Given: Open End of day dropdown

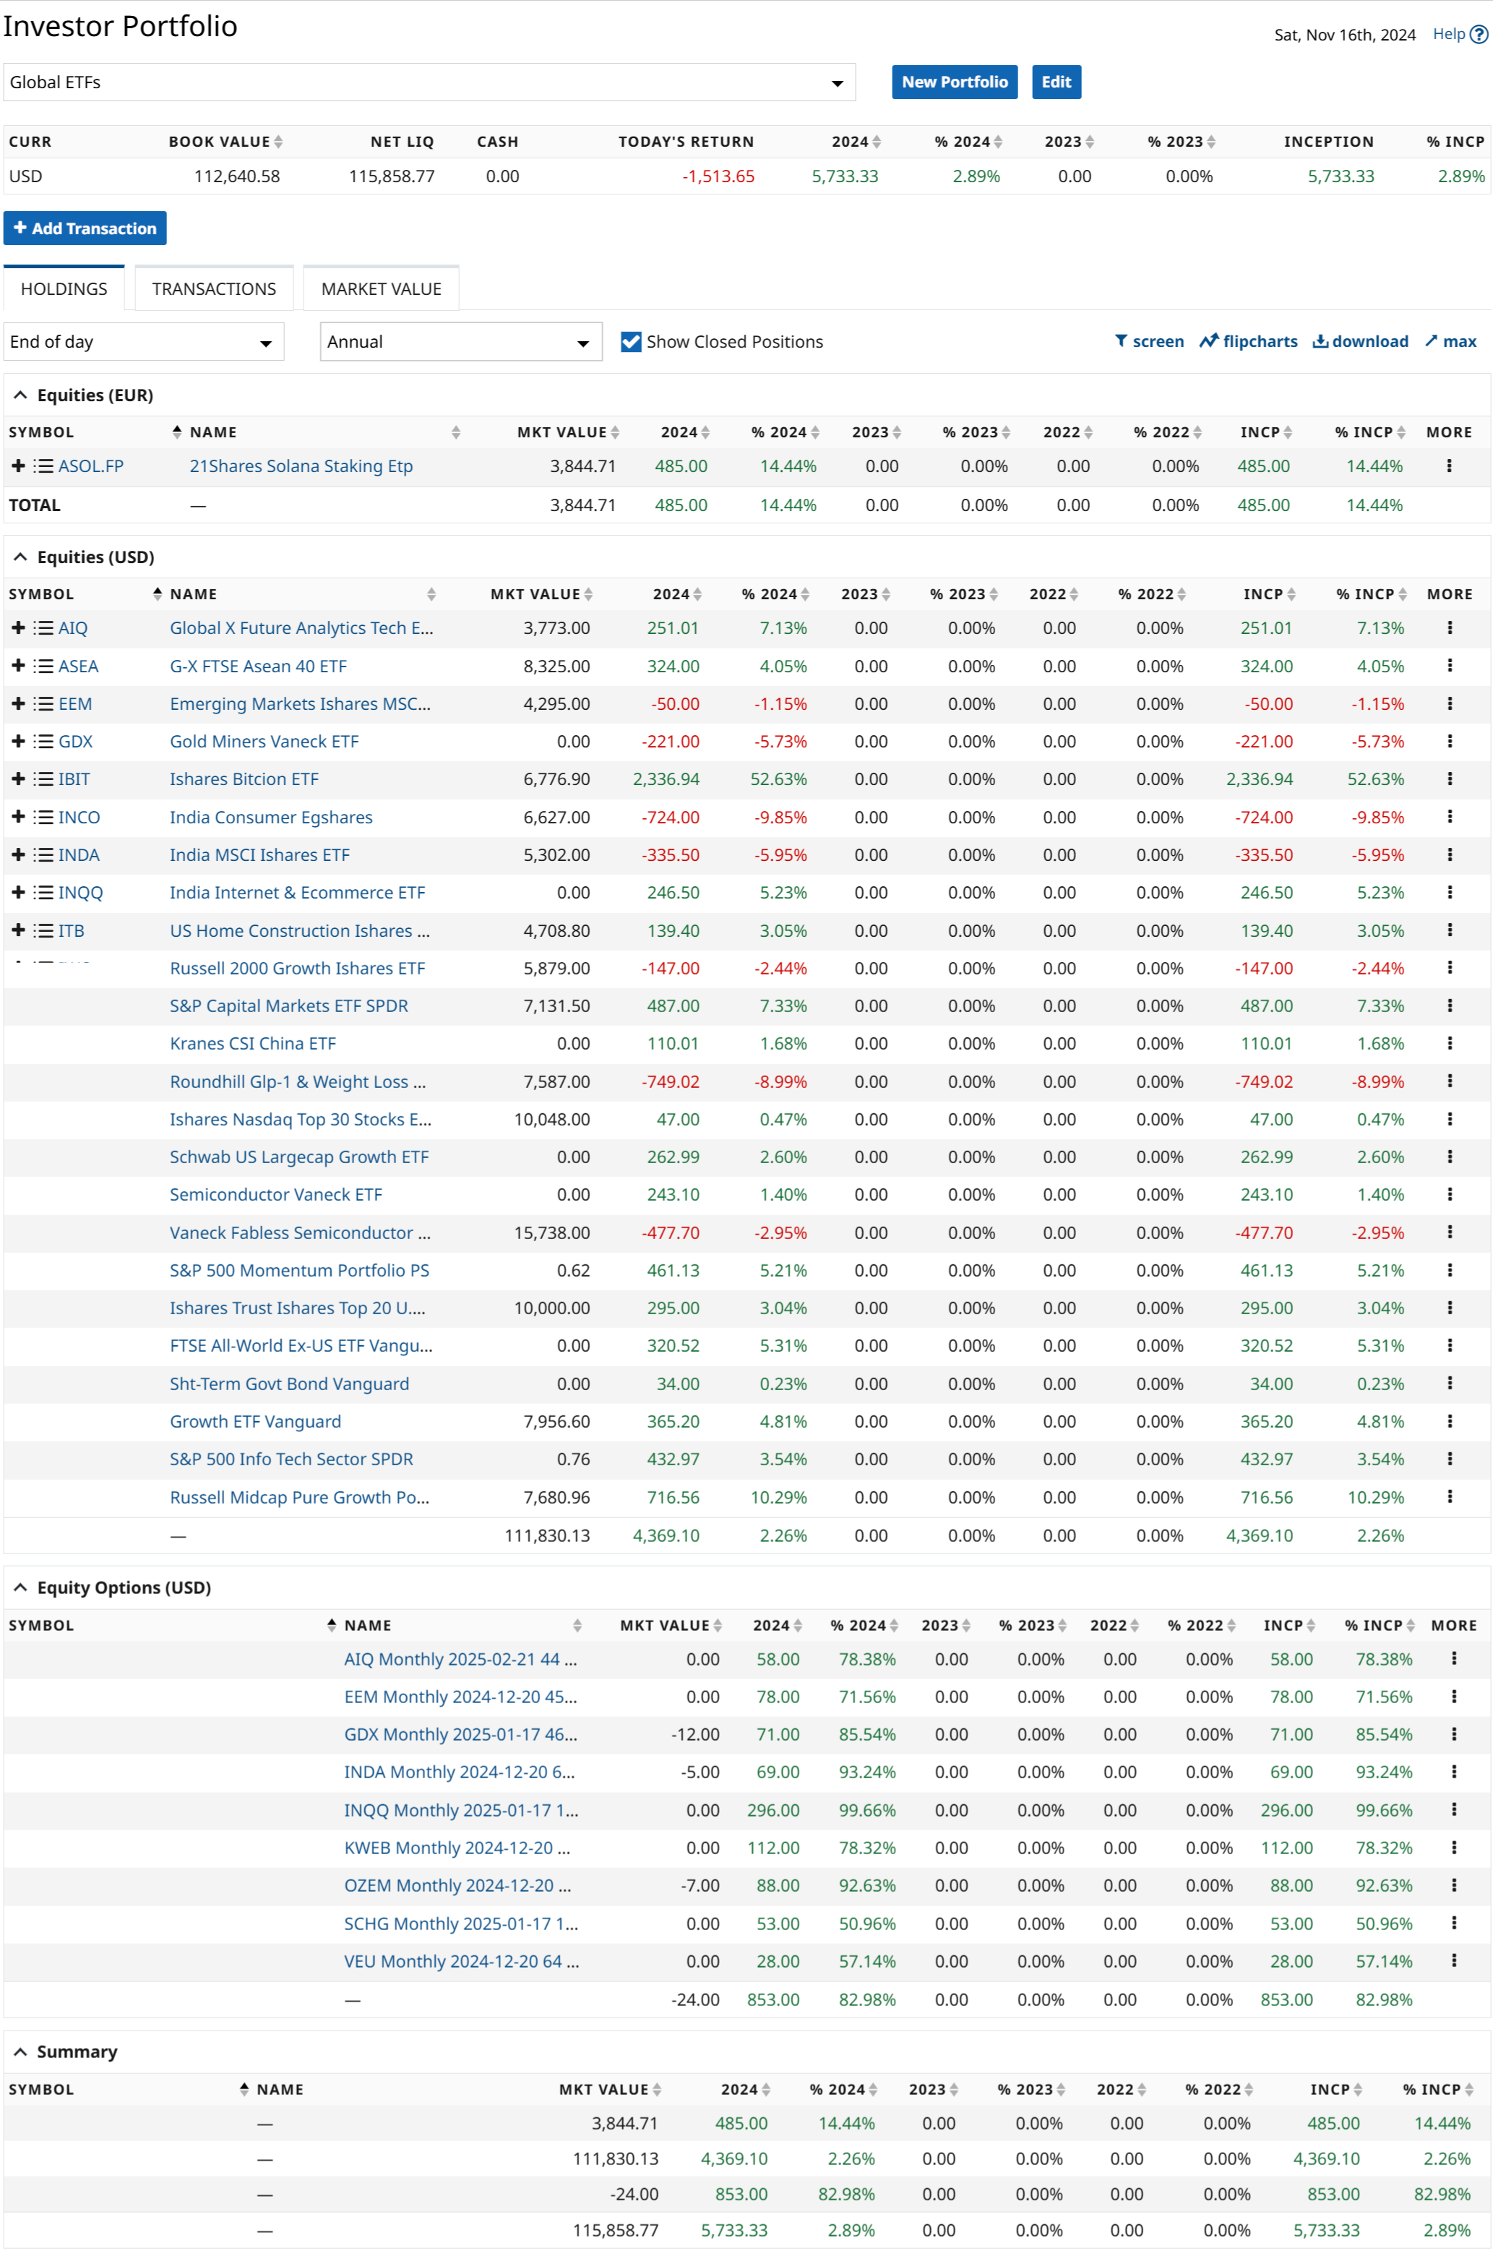Looking at the screenshot, I should [x=143, y=341].
